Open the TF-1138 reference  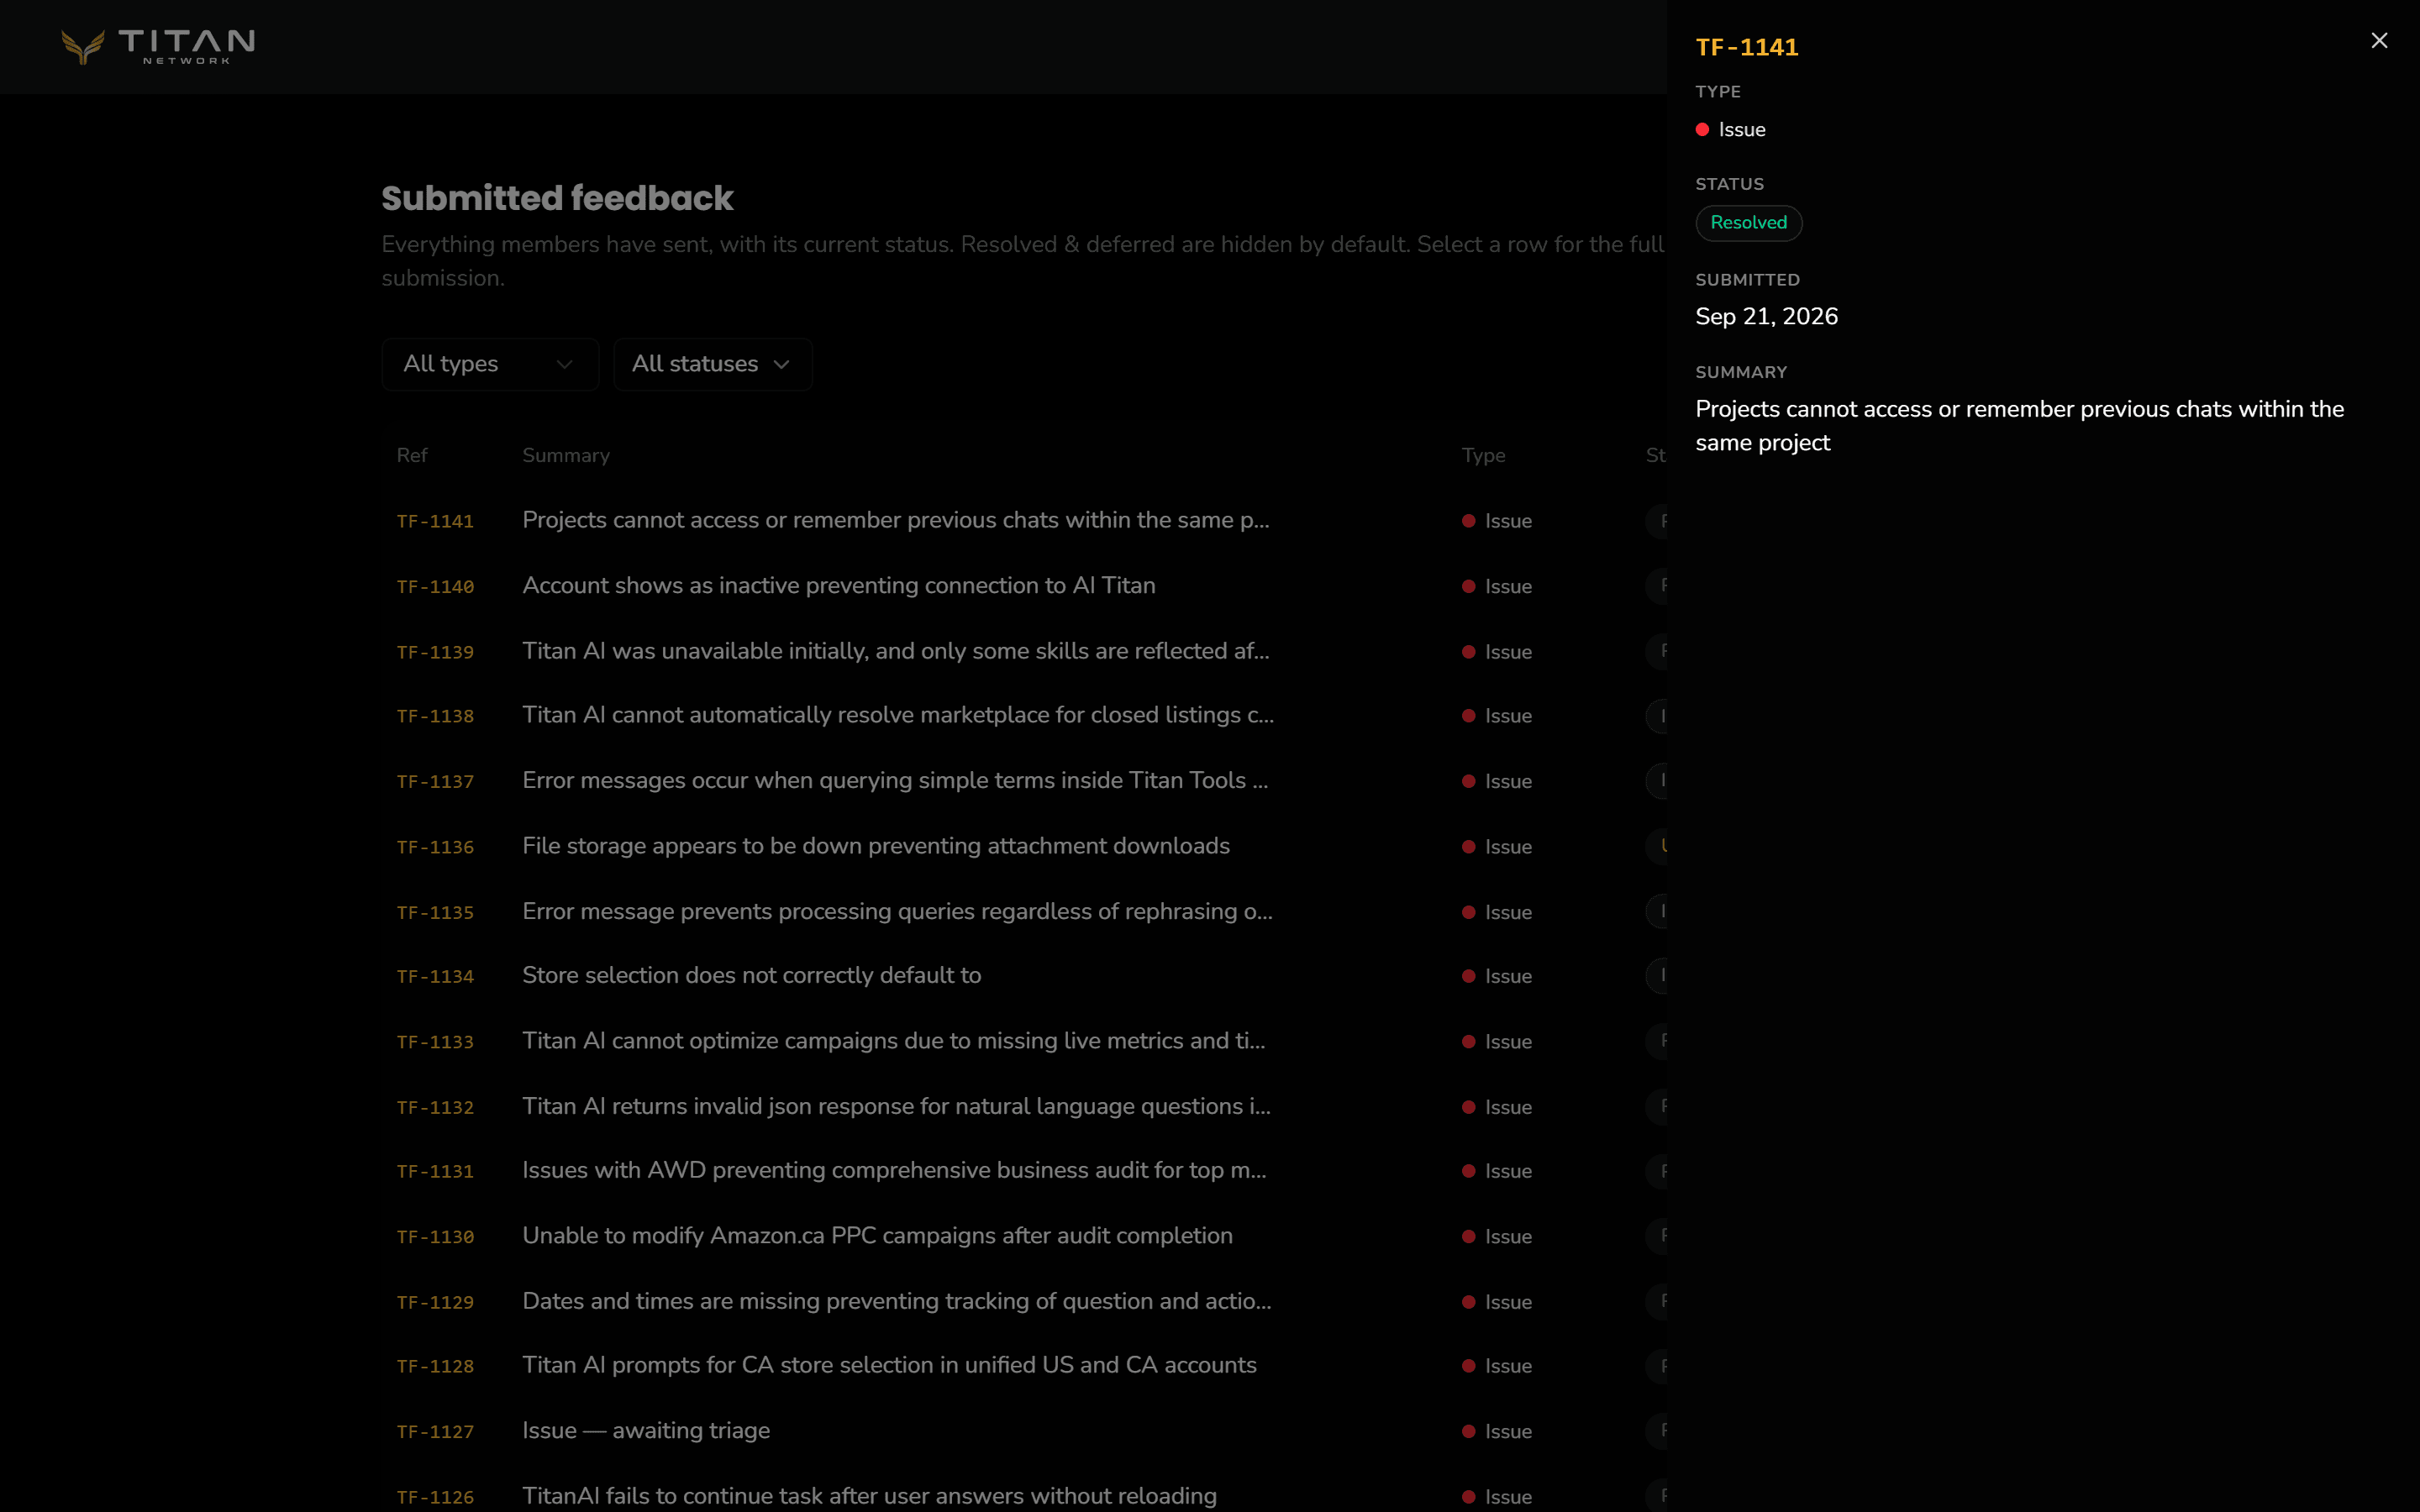click(x=435, y=716)
